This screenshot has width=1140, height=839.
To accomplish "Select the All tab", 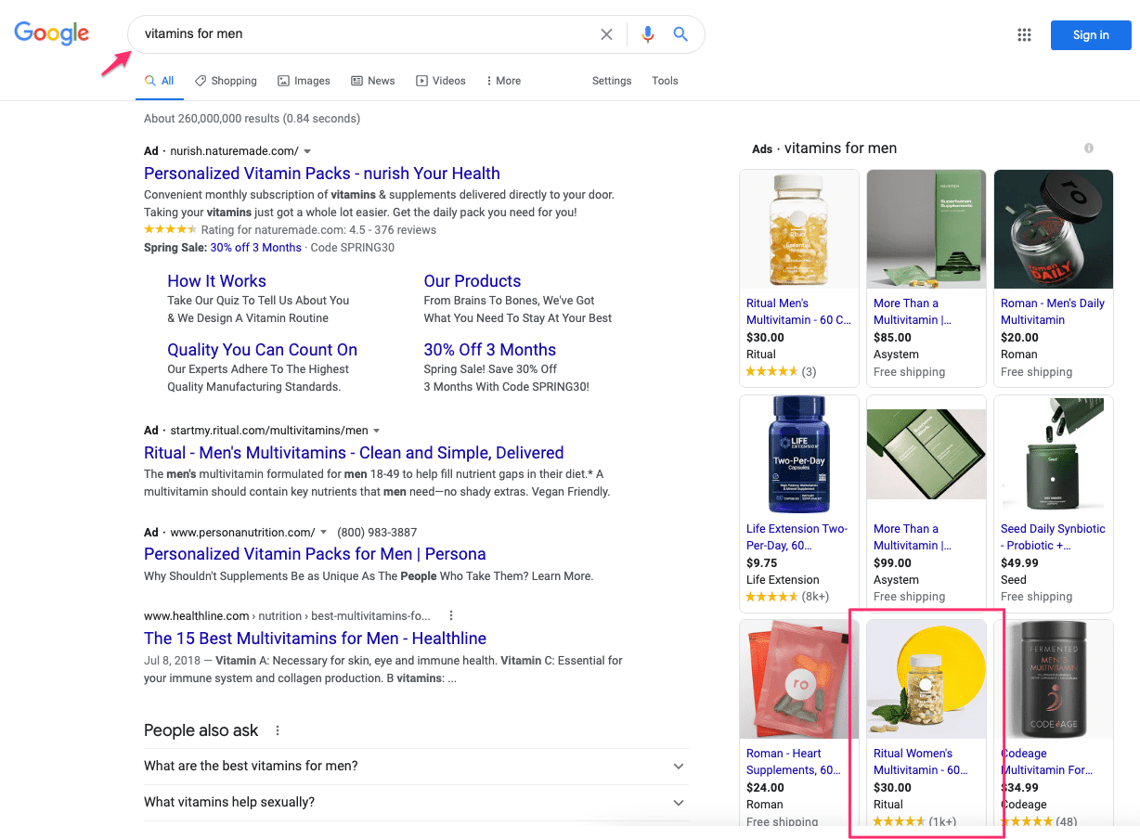I will 160,81.
